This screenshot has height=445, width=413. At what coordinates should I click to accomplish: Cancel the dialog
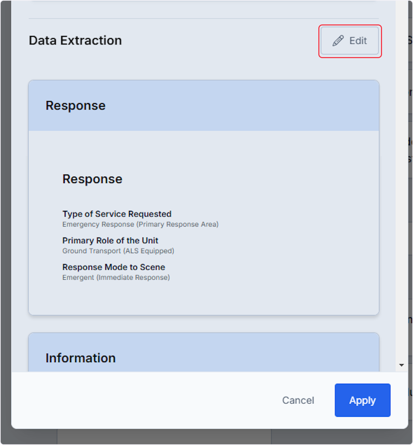[298, 400]
